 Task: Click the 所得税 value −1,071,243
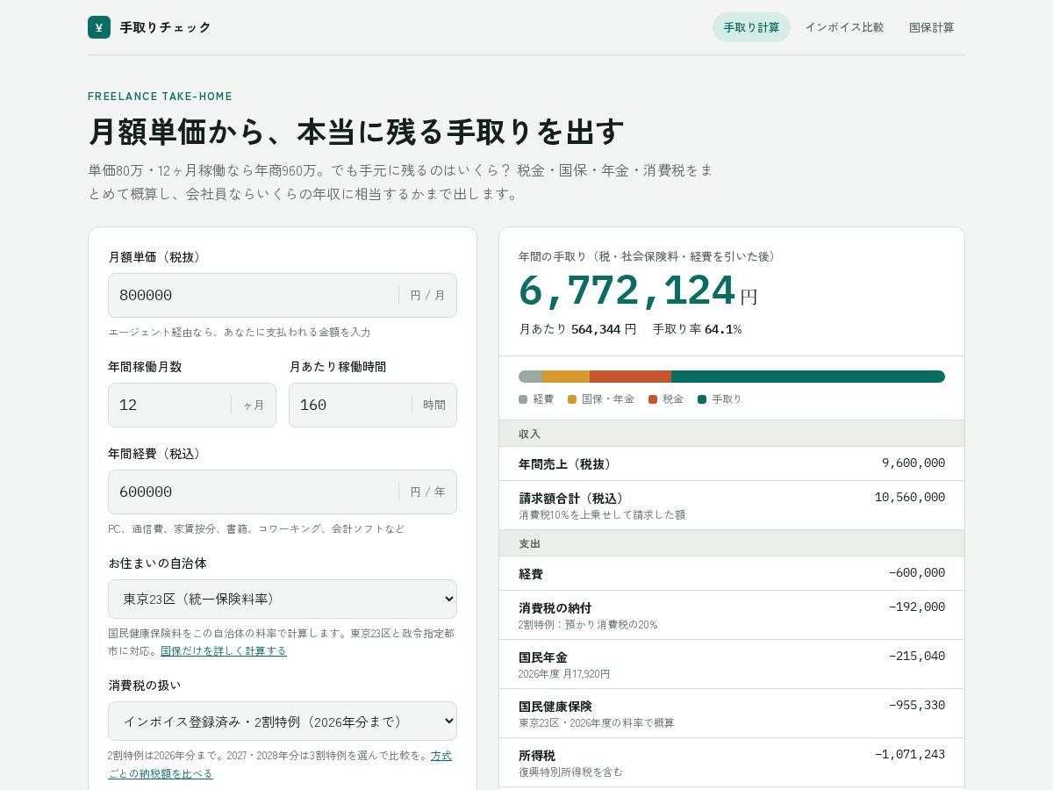910,754
